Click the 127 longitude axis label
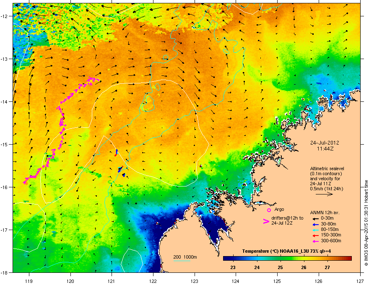Image resolution: width=369 pixels, height=285 pixels. coord(360,281)
